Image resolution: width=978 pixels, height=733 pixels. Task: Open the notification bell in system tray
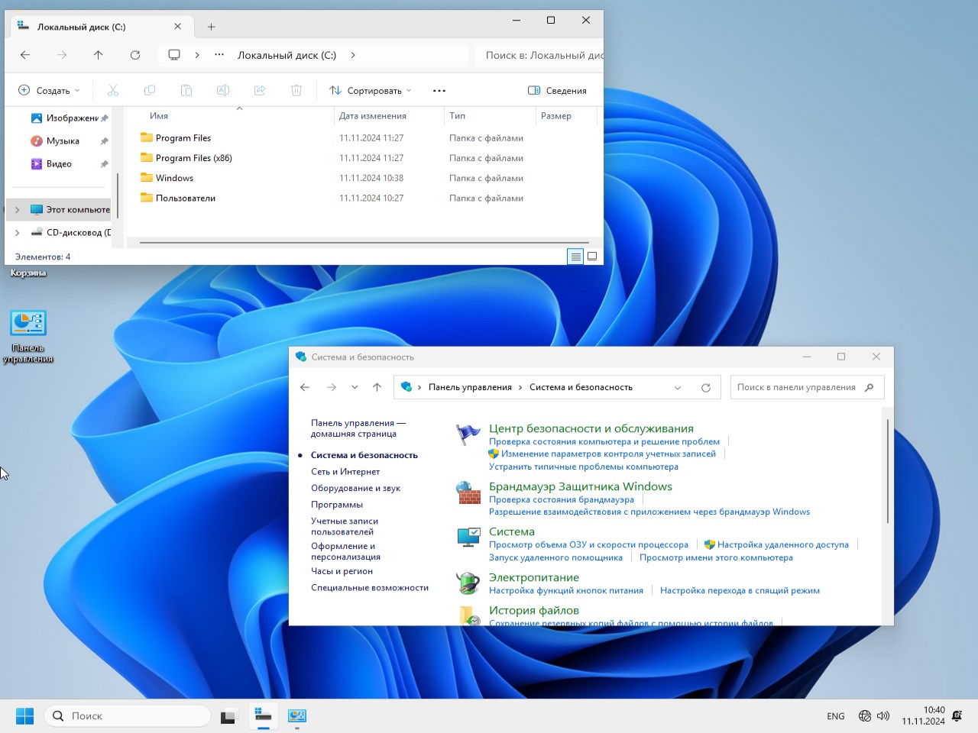957,715
